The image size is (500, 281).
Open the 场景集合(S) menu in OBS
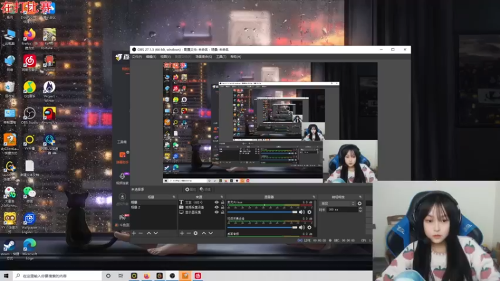tap(204, 57)
